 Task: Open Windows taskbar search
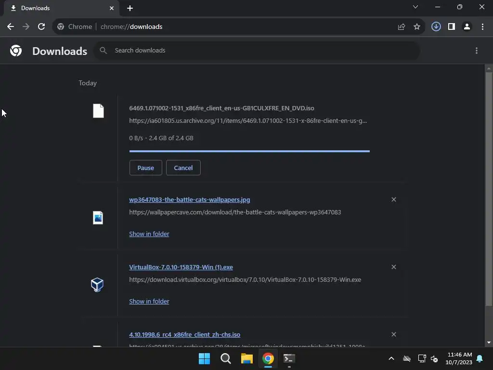(226, 358)
